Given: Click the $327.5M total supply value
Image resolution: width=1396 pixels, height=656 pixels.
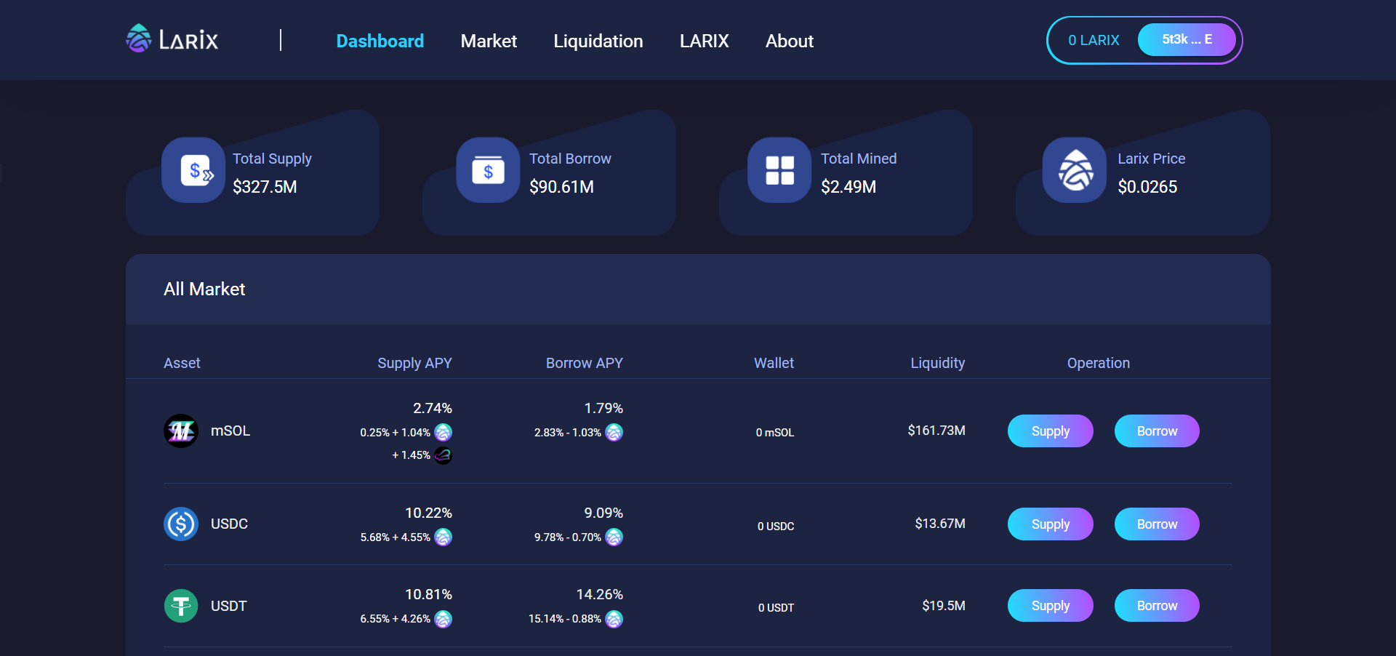Looking at the screenshot, I should click(265, 187).
